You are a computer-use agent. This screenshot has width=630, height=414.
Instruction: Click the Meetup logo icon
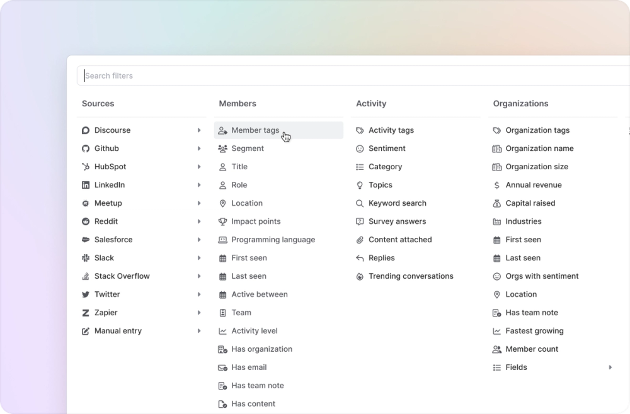click(86, 203)
